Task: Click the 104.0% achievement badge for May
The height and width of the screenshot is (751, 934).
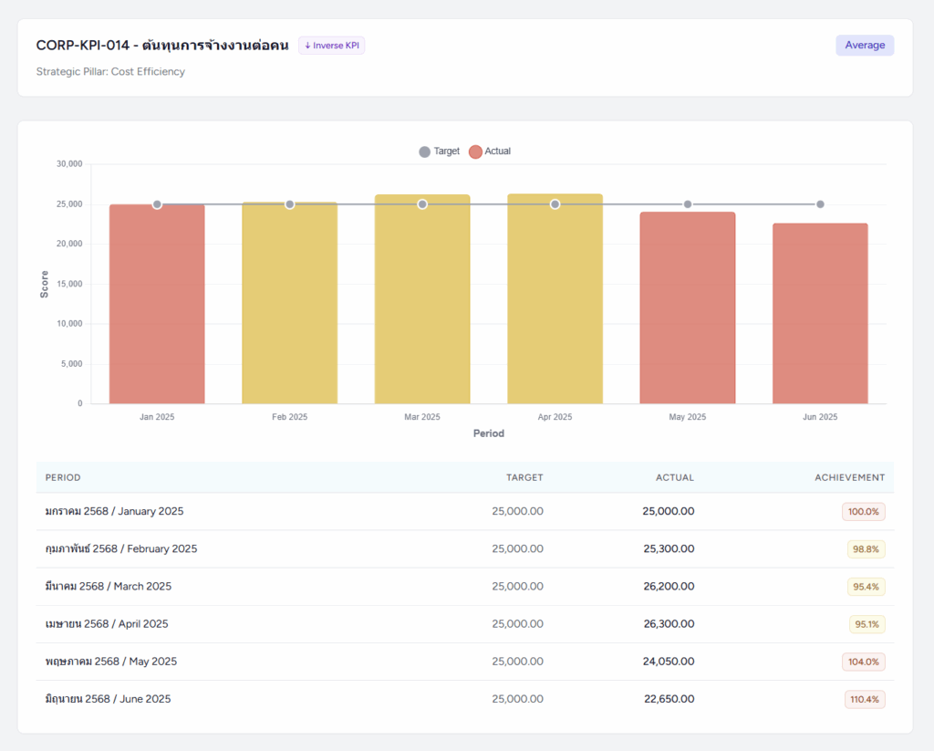Action: pyautogui.click(x=864, y=662)
